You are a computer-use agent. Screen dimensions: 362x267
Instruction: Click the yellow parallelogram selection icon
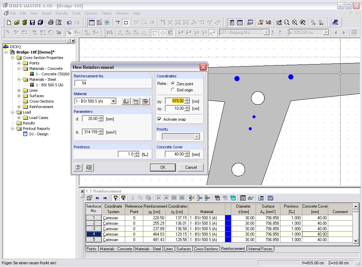261,23
